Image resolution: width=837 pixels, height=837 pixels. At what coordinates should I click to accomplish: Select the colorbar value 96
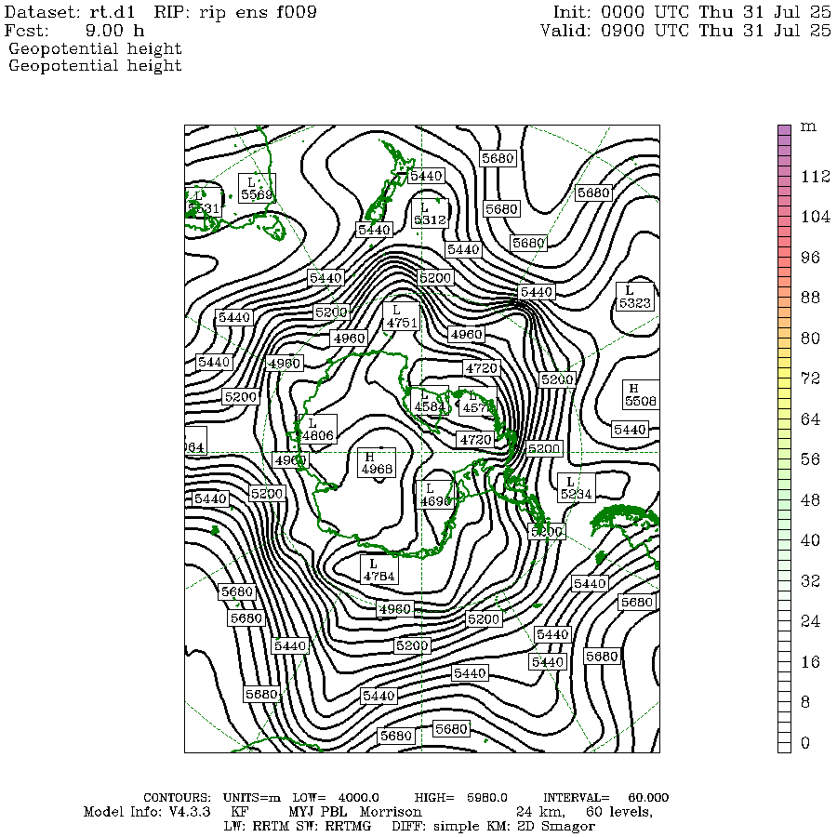[810, 258]
